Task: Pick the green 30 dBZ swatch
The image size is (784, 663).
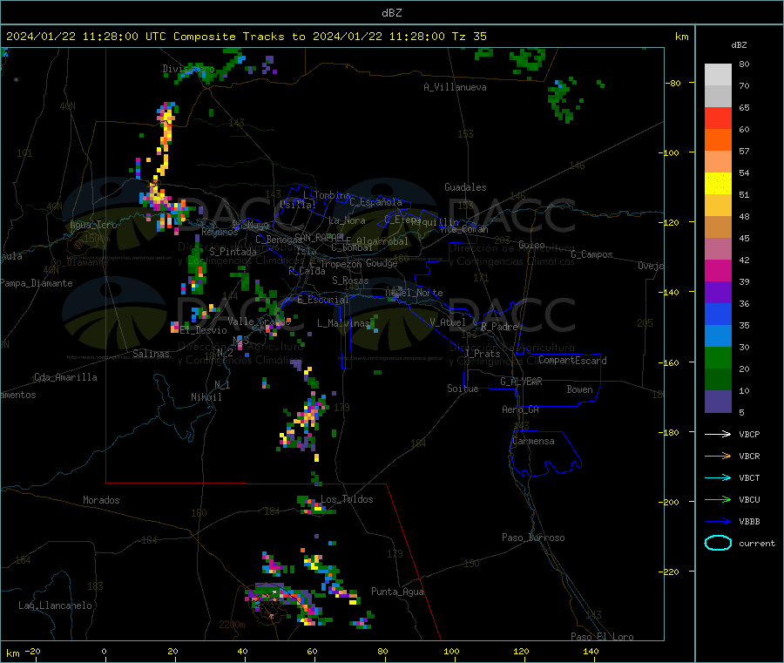Action: (x=718, y=358)
